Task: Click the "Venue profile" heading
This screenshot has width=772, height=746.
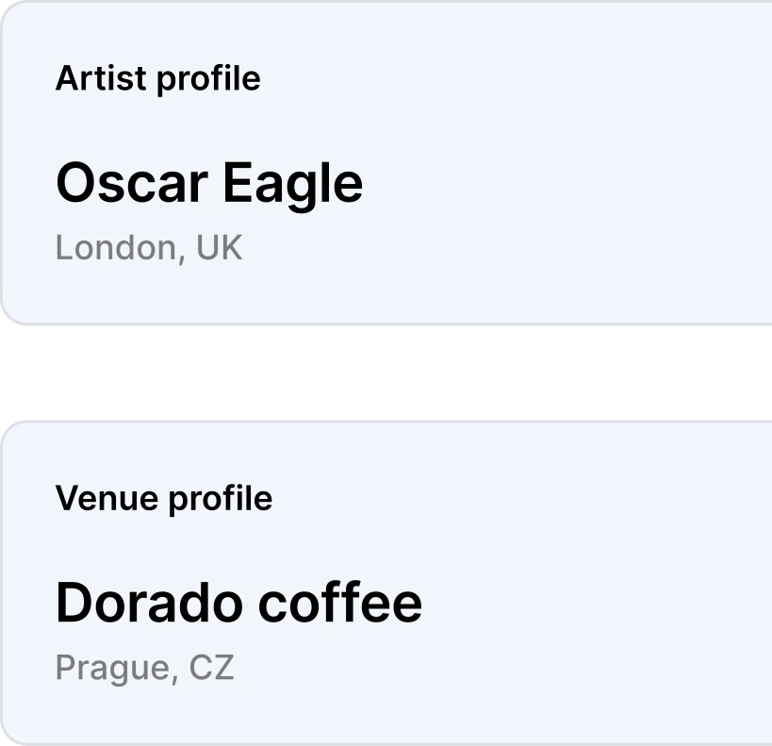Action: pyautogui.click(x=163, y=498)
